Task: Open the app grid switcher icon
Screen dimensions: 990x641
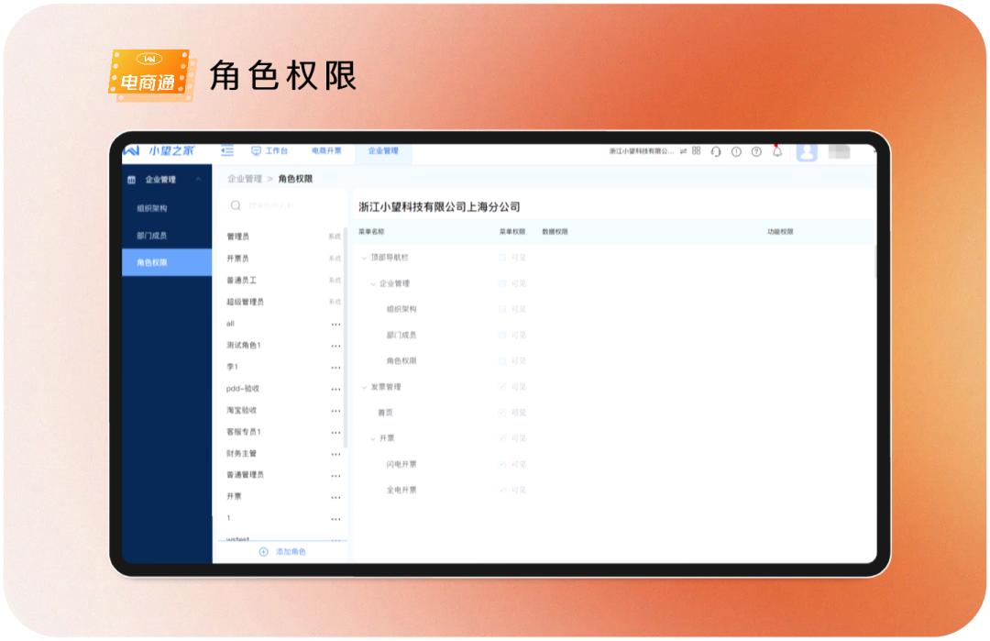Action: [697, 151]
